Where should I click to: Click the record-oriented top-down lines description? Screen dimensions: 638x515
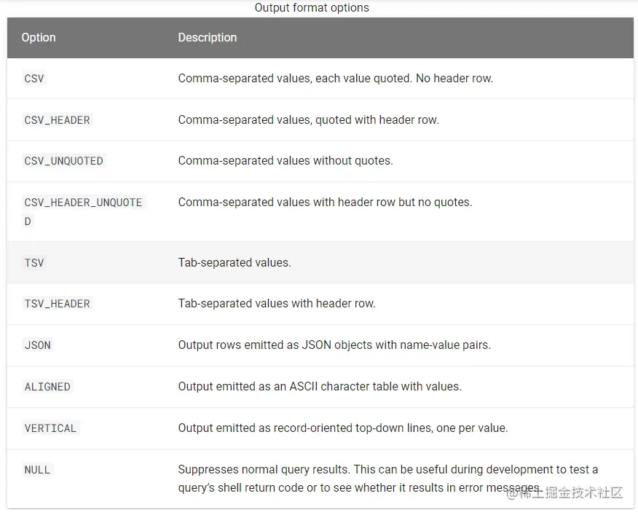(343, 428)
